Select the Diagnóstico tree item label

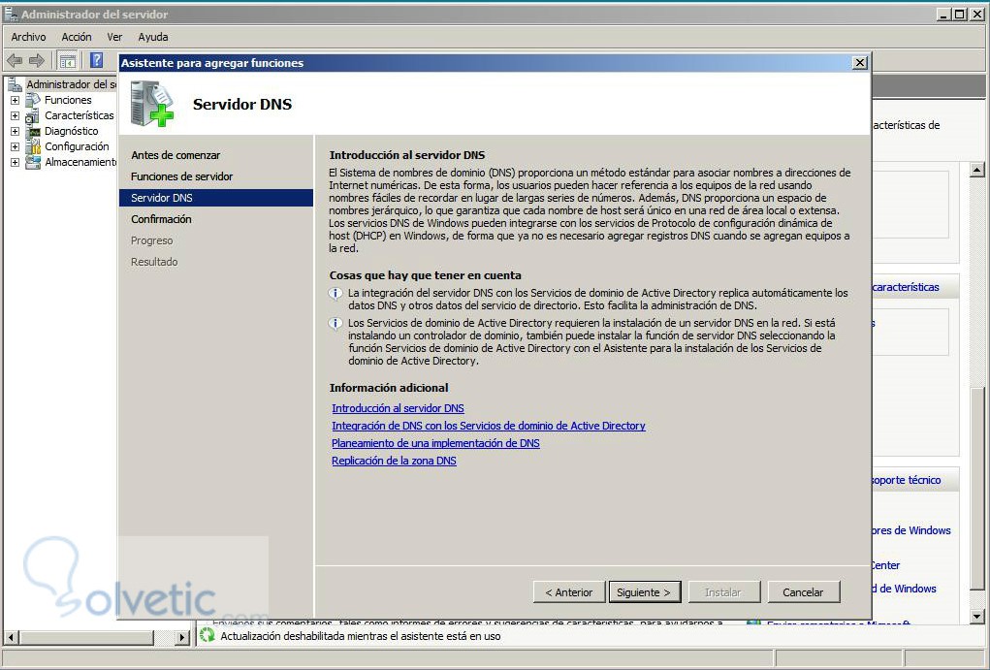coord(72,131)
